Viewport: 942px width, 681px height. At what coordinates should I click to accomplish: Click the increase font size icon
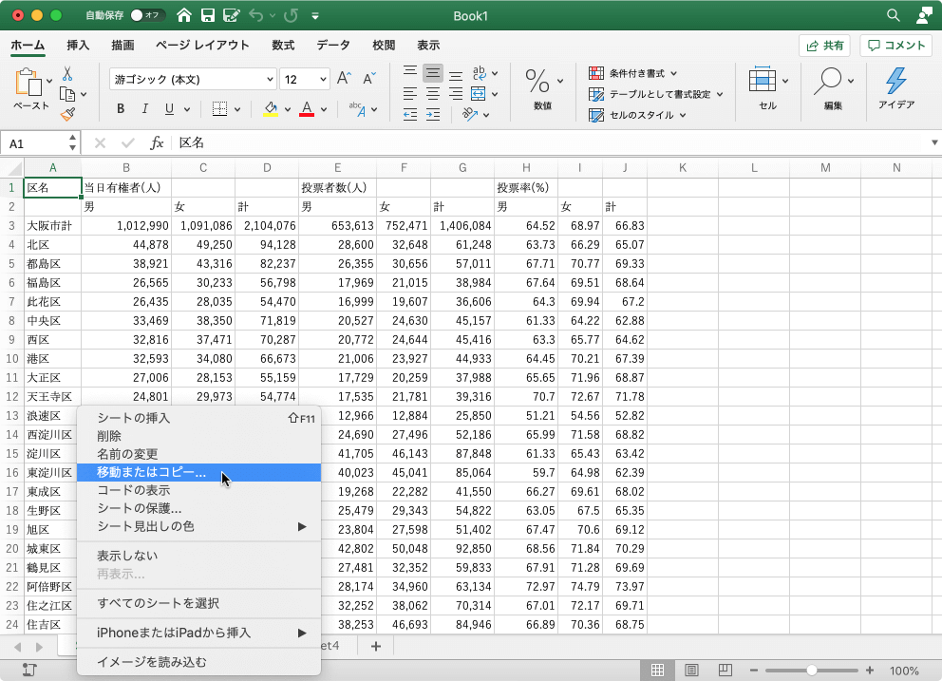[345, 79]
